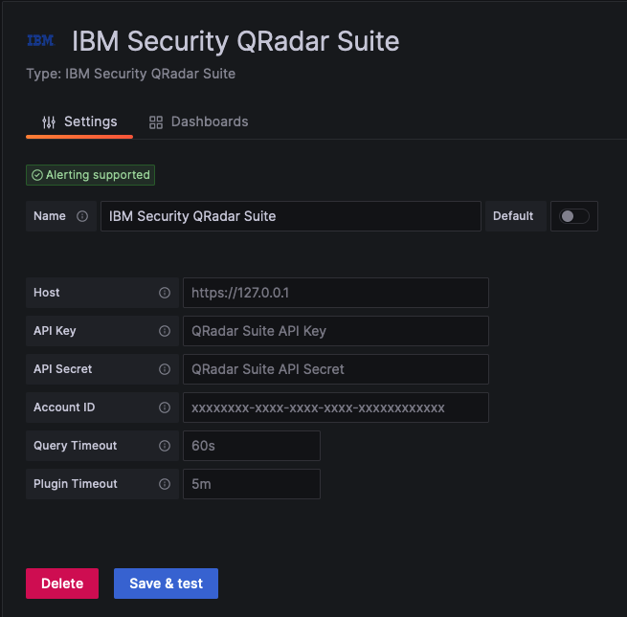Viewport: 627px width, 617px height.
Task: Click the Save & test button
Action: tap(166, 584)
